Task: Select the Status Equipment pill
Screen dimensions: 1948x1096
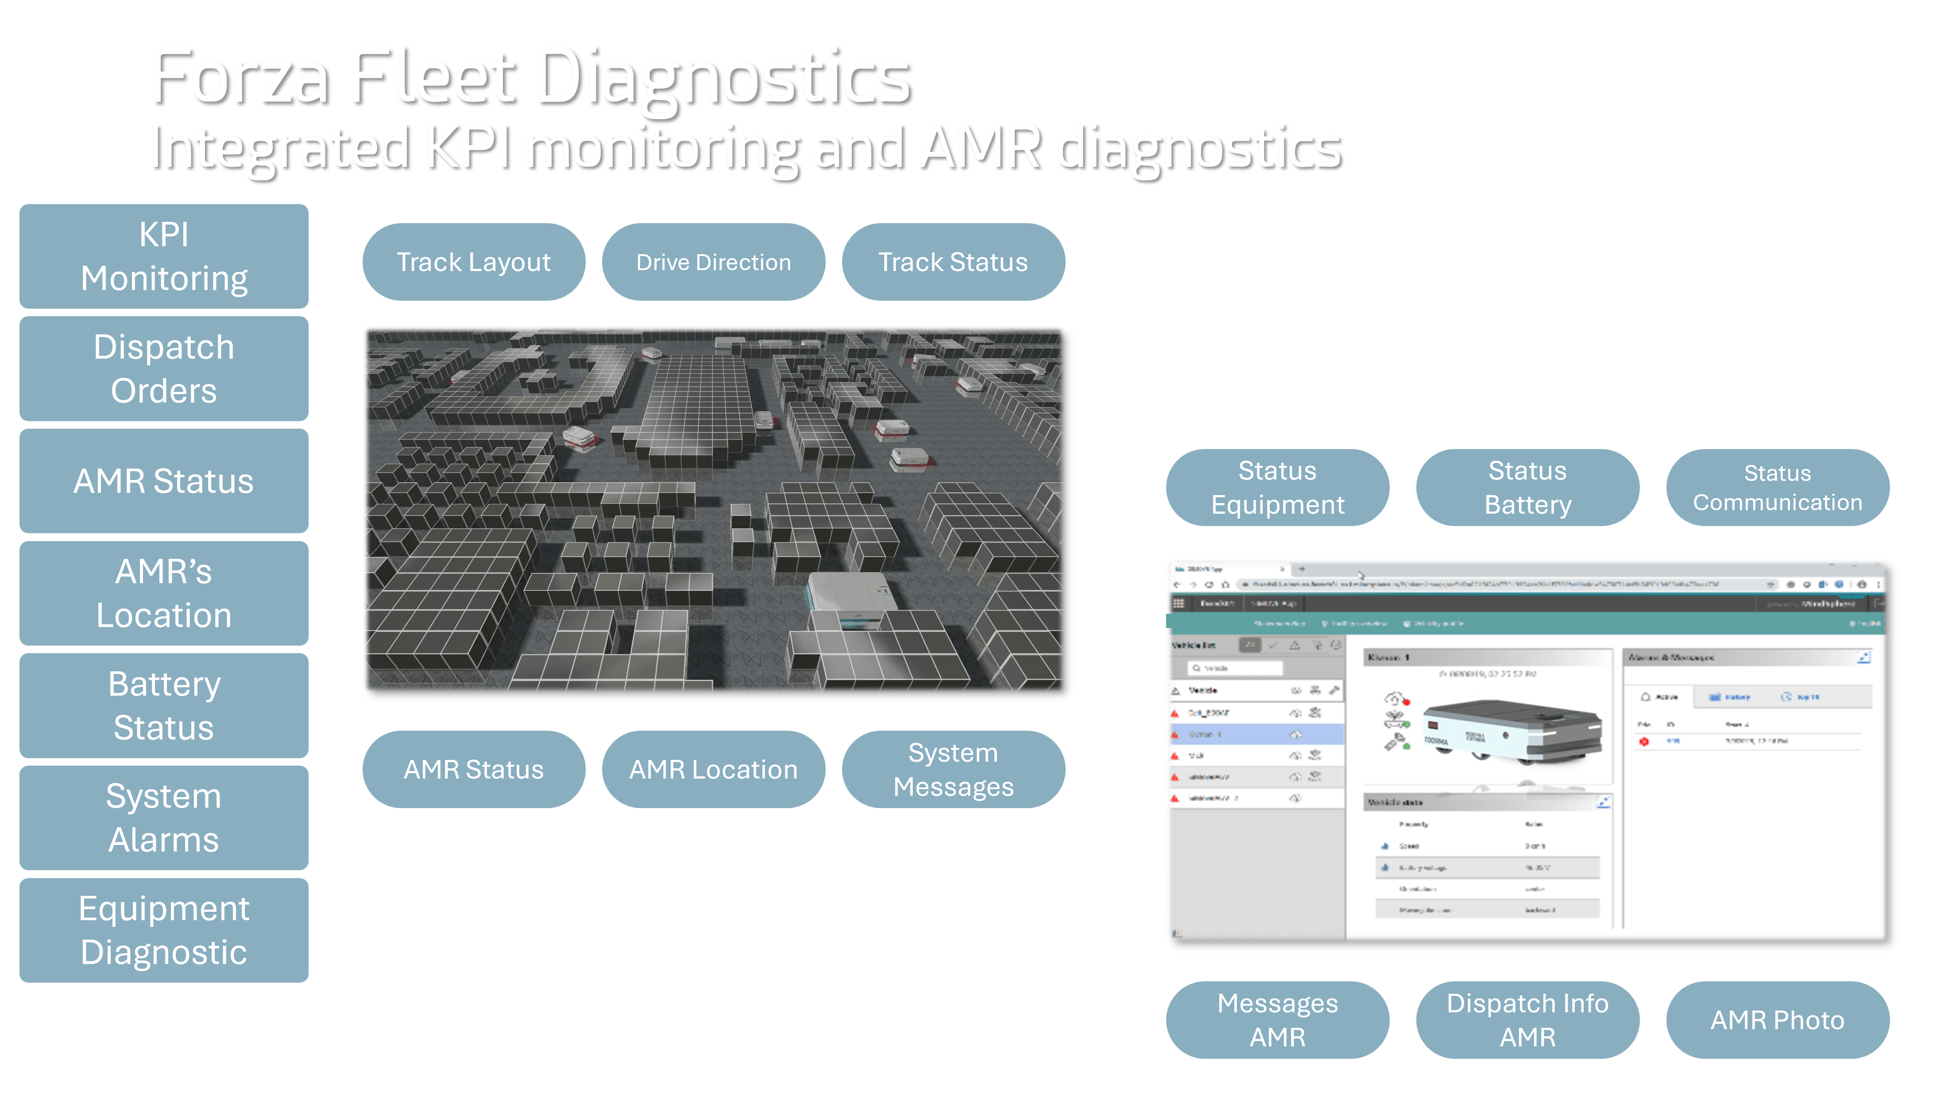Action: click(x=1278, y=488)
